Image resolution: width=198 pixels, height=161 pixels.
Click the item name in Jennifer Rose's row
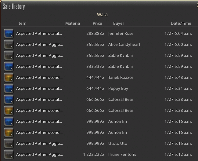point(39,34)
